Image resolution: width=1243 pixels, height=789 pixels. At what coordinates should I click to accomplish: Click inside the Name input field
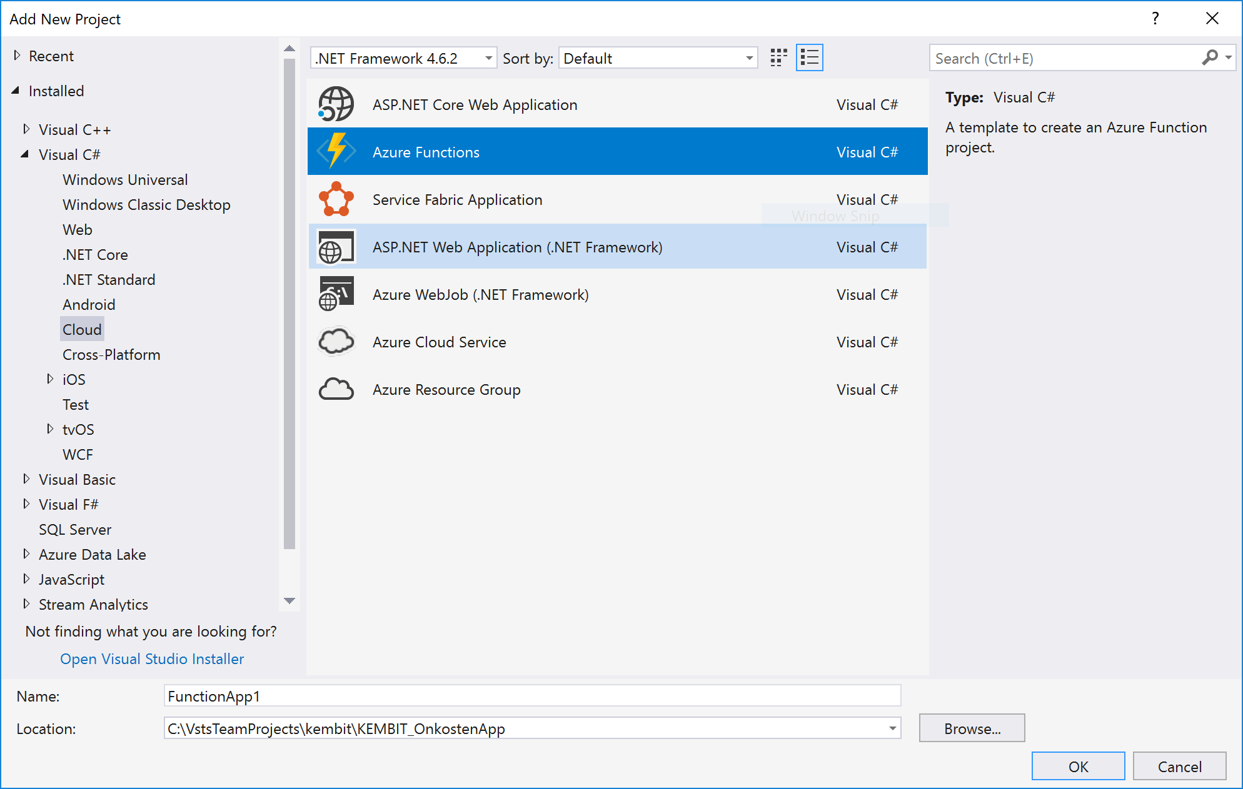pyautogui.click(x=531, y=696)
